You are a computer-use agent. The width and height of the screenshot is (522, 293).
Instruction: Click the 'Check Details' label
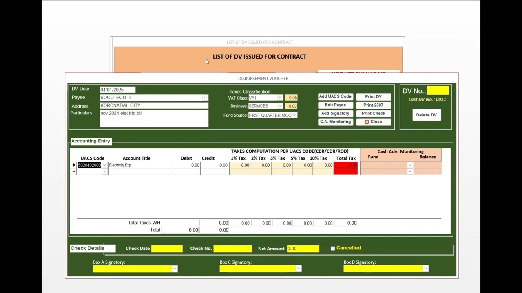pos(87,248)
